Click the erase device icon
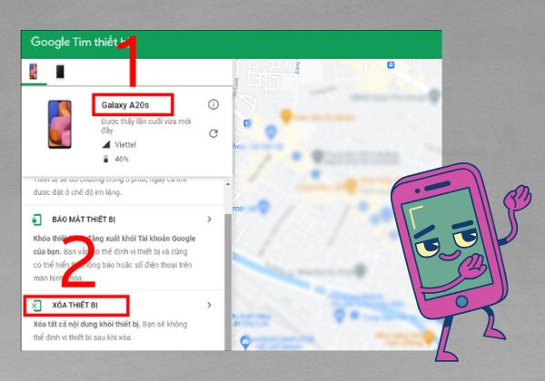Screen dimensions: 545x381 (36, 306)
